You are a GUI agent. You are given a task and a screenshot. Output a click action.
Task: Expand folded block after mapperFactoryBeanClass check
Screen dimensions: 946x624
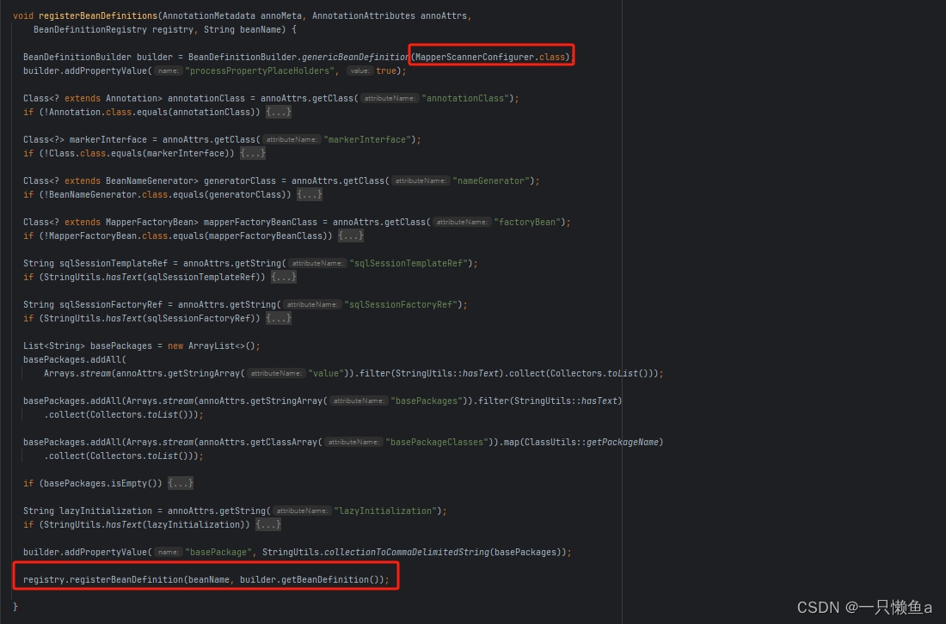pyautogui.click(x=350, y=236)
